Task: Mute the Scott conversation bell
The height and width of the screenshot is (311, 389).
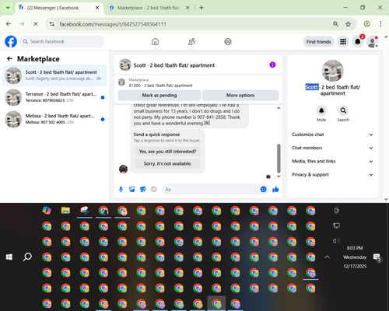Action: click(x=321, y=110)
